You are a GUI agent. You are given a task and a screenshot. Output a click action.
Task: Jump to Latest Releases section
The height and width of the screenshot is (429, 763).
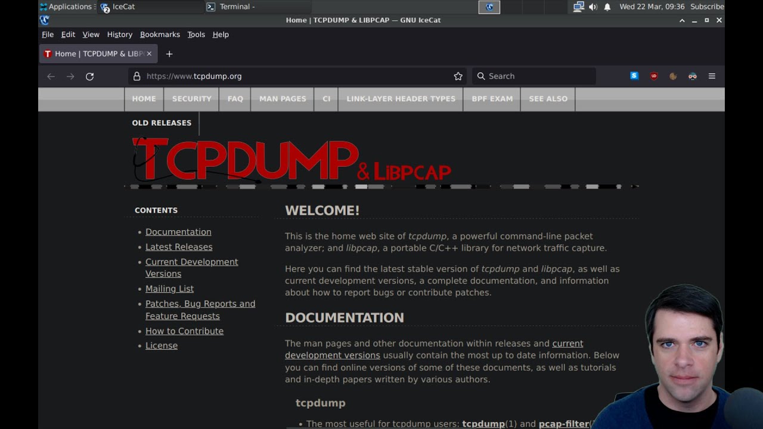(x=179, y=247)
